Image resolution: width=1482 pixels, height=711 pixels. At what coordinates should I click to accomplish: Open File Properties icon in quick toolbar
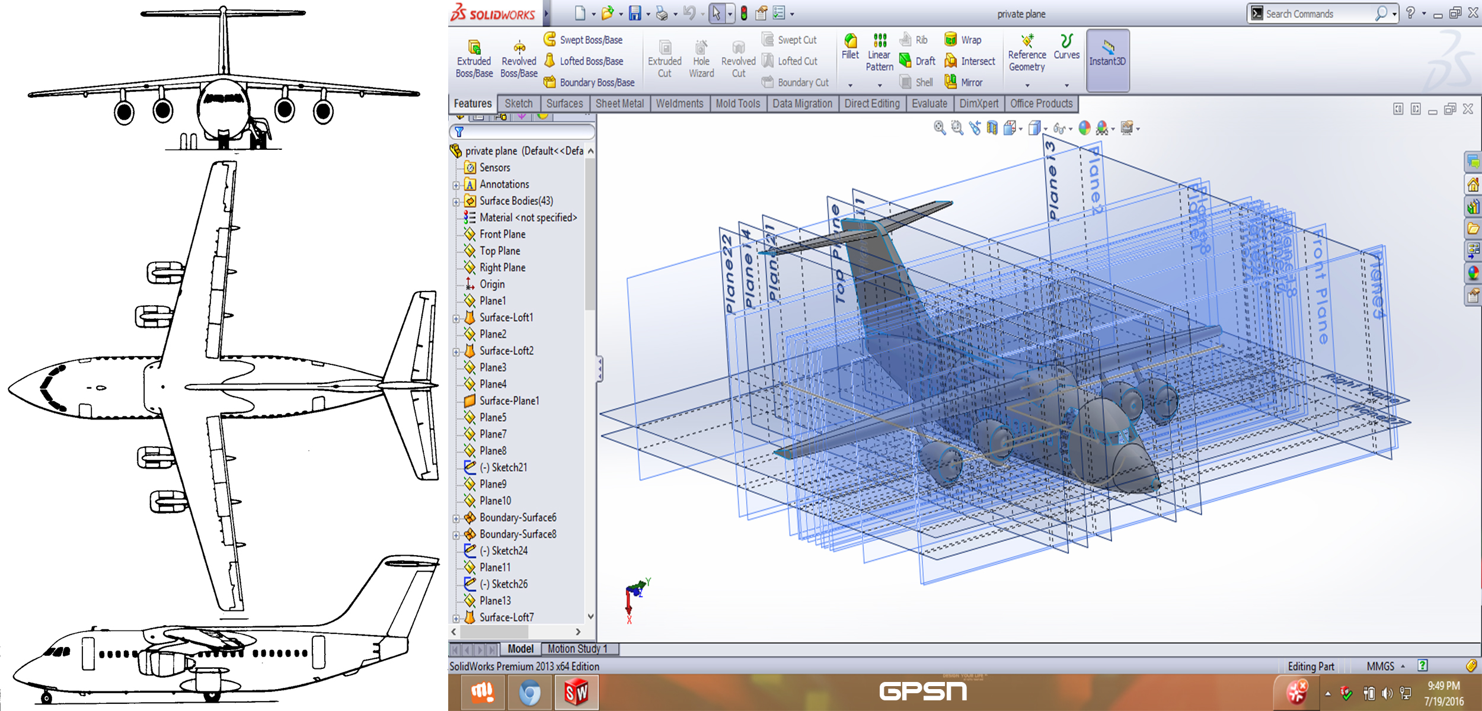761,13
